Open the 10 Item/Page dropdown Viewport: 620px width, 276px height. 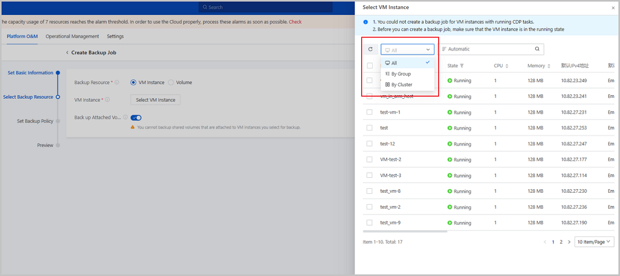(594, 242)
